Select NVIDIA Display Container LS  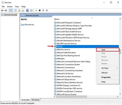click(68, 85)
